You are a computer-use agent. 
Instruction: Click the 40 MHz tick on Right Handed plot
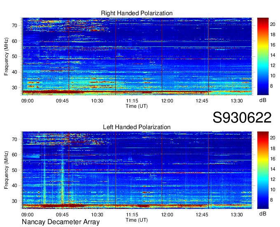pos(15,72)
